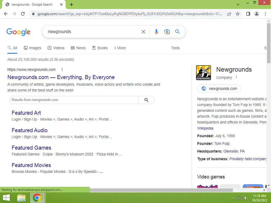Open the Featured Games sitelink
The image size is (271, 203).
(31, 148)
